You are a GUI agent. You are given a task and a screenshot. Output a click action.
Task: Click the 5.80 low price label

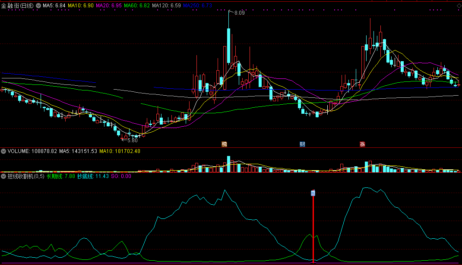tap(133, 140)
